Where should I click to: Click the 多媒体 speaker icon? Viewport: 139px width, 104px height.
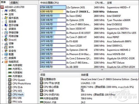(6, 29)
